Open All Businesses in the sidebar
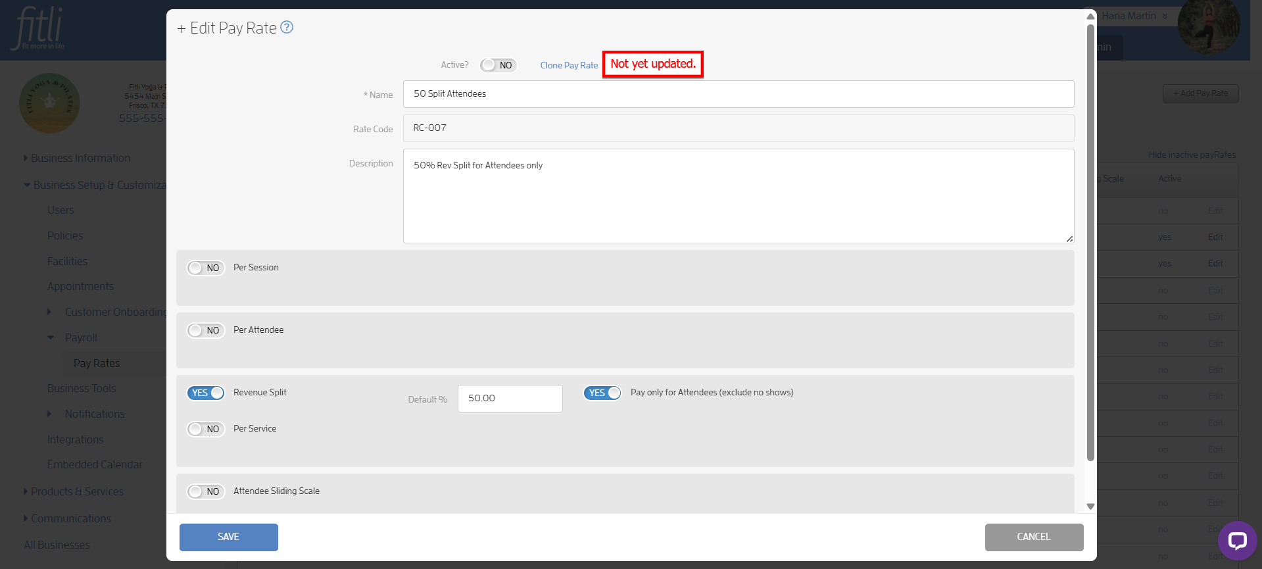The image size is (1262, 569). tap(57, 545)
